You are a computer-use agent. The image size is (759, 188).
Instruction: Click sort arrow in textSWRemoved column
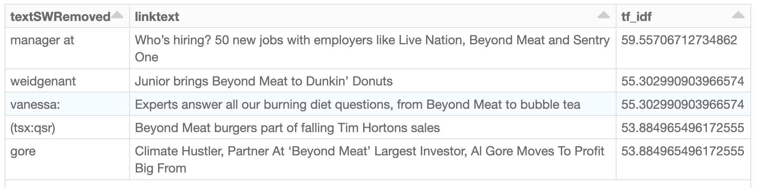coord(117,16)
